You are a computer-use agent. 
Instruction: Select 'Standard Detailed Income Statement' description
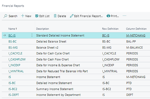point(60,35)
